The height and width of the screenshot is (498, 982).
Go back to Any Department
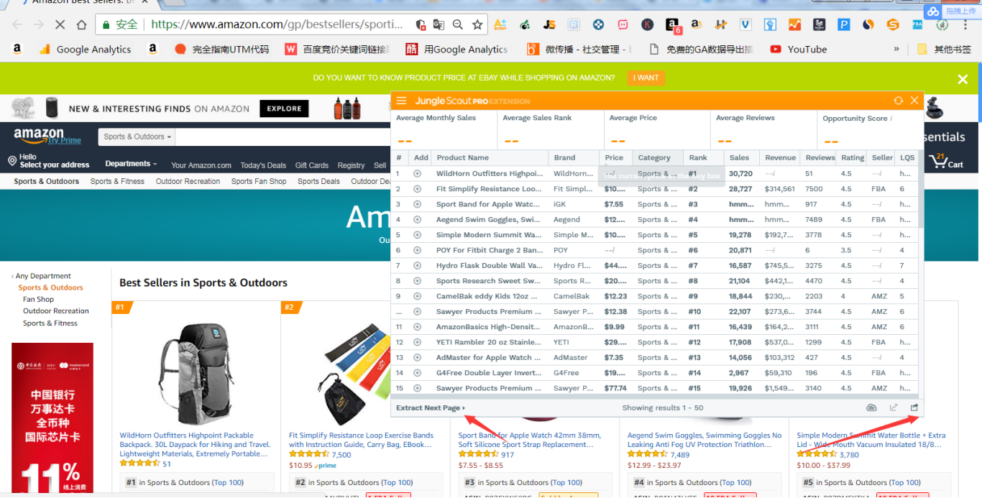[43, 276]
